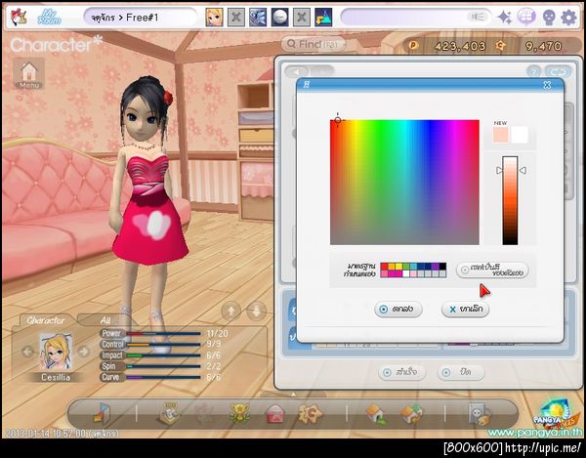586x458 pixels.
Task: Select the blonde character portrait slot in the top bar
Action: pos(215,18)
